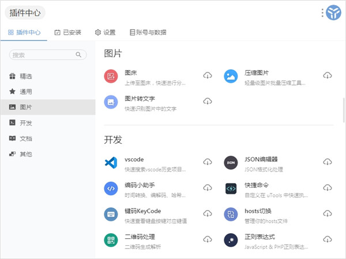Download the 图片转文字 plugin

click(208, 101)
